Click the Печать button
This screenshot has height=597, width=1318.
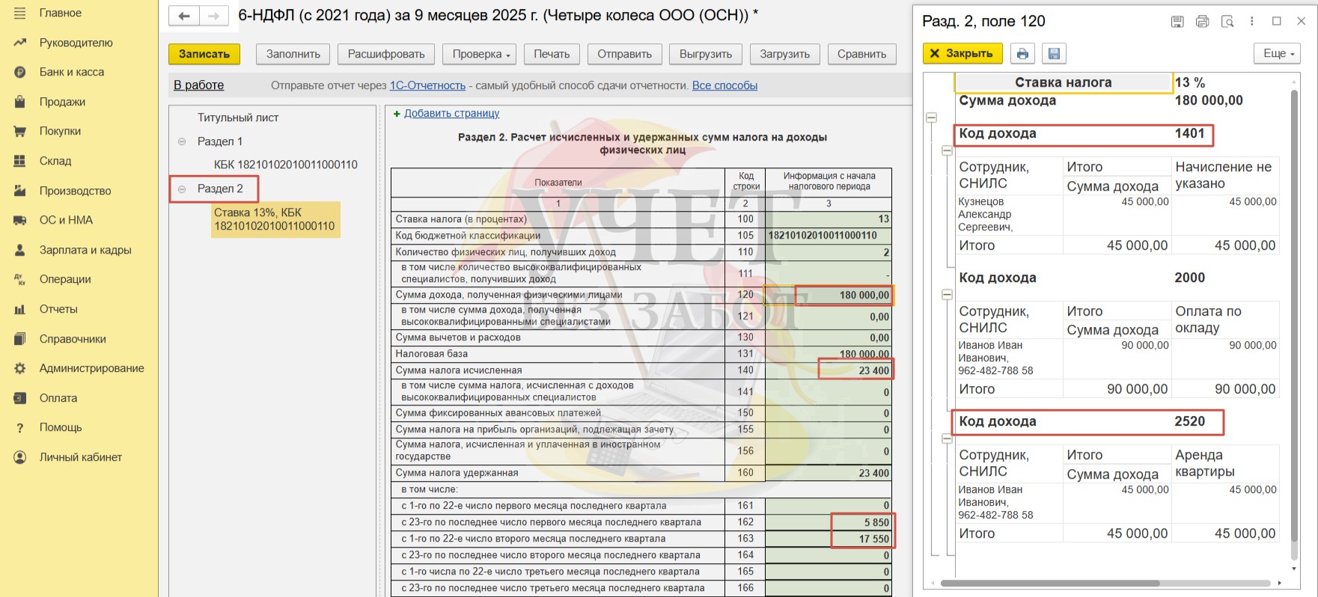coord(552,54)
